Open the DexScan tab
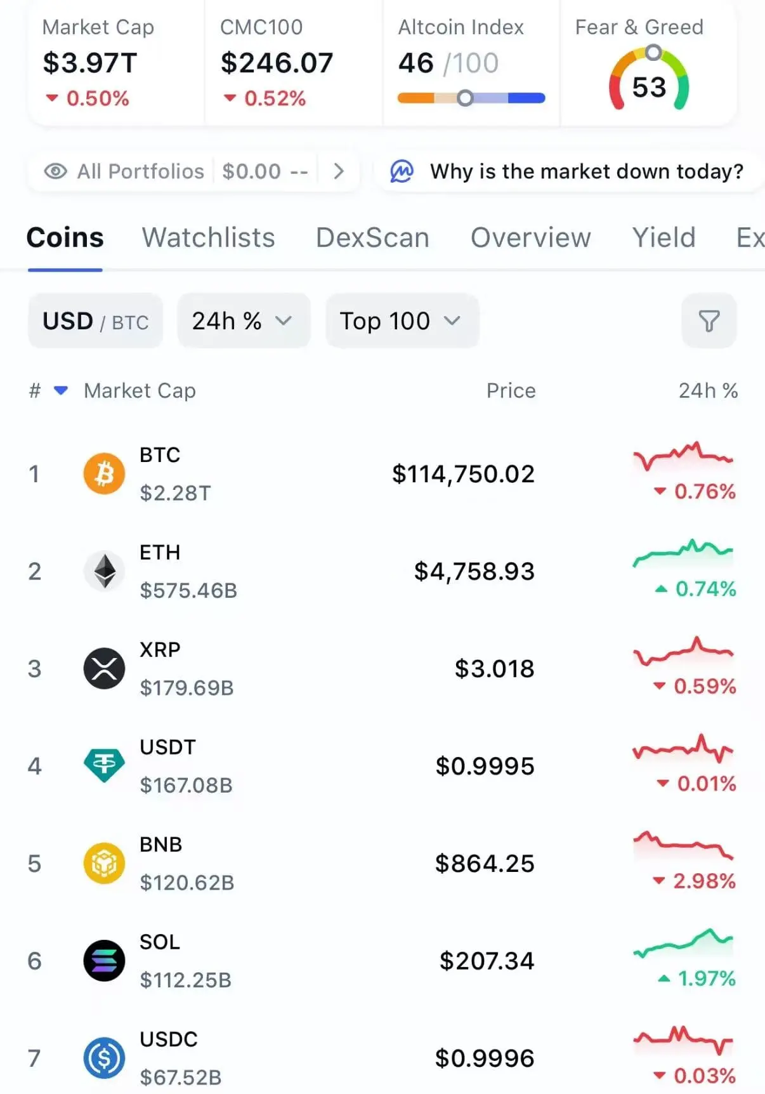 [372, 237]
